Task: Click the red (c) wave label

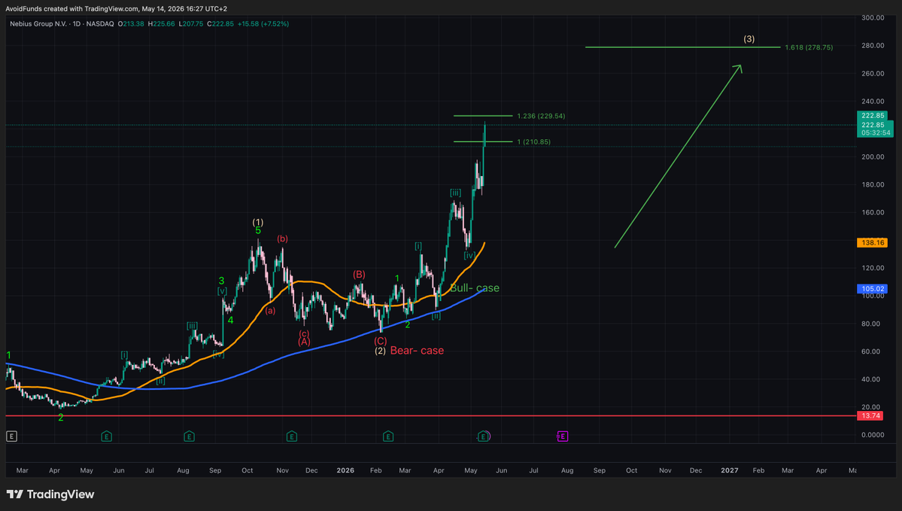Action: pyautogui.click(x=304, y=333)
